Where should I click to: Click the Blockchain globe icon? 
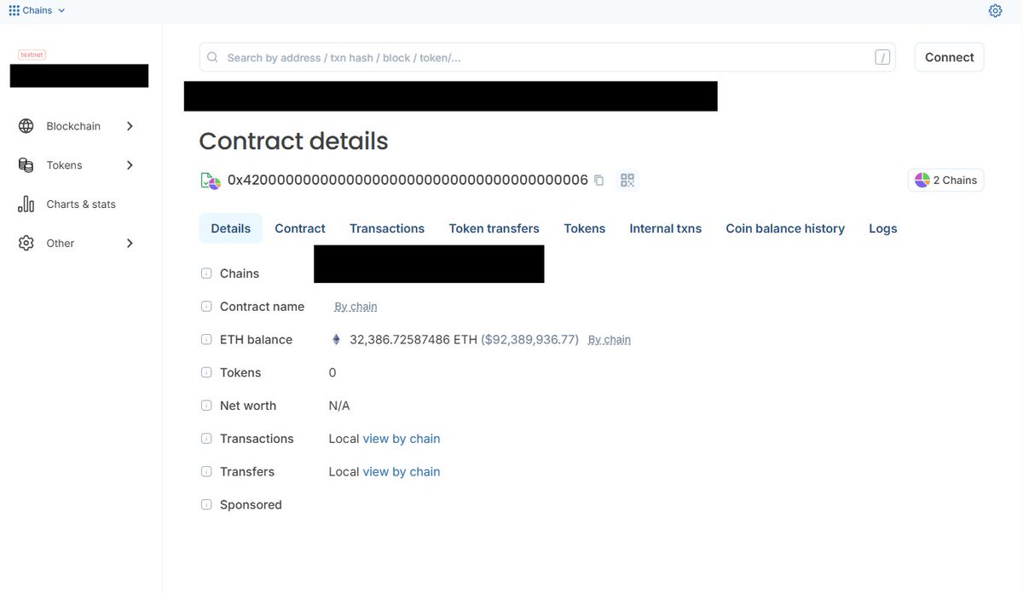pyautogui.click(x=26, y=126)
